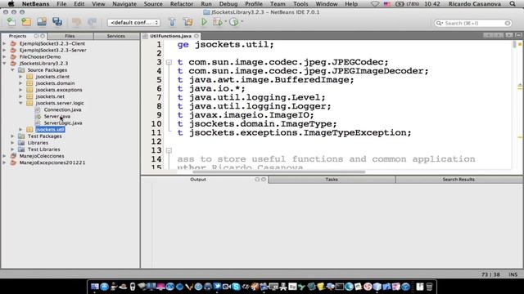
Task: Switch to the Tasks tab
Action: click(332, 180)
